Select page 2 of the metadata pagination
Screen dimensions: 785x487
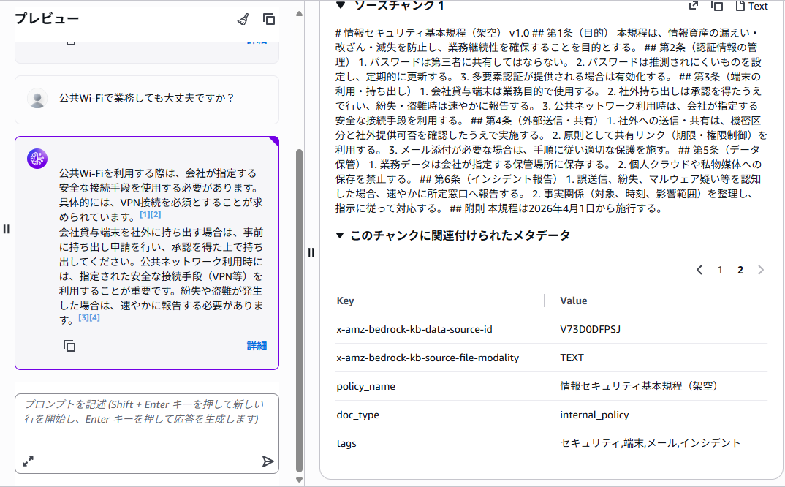click(740, 270)
